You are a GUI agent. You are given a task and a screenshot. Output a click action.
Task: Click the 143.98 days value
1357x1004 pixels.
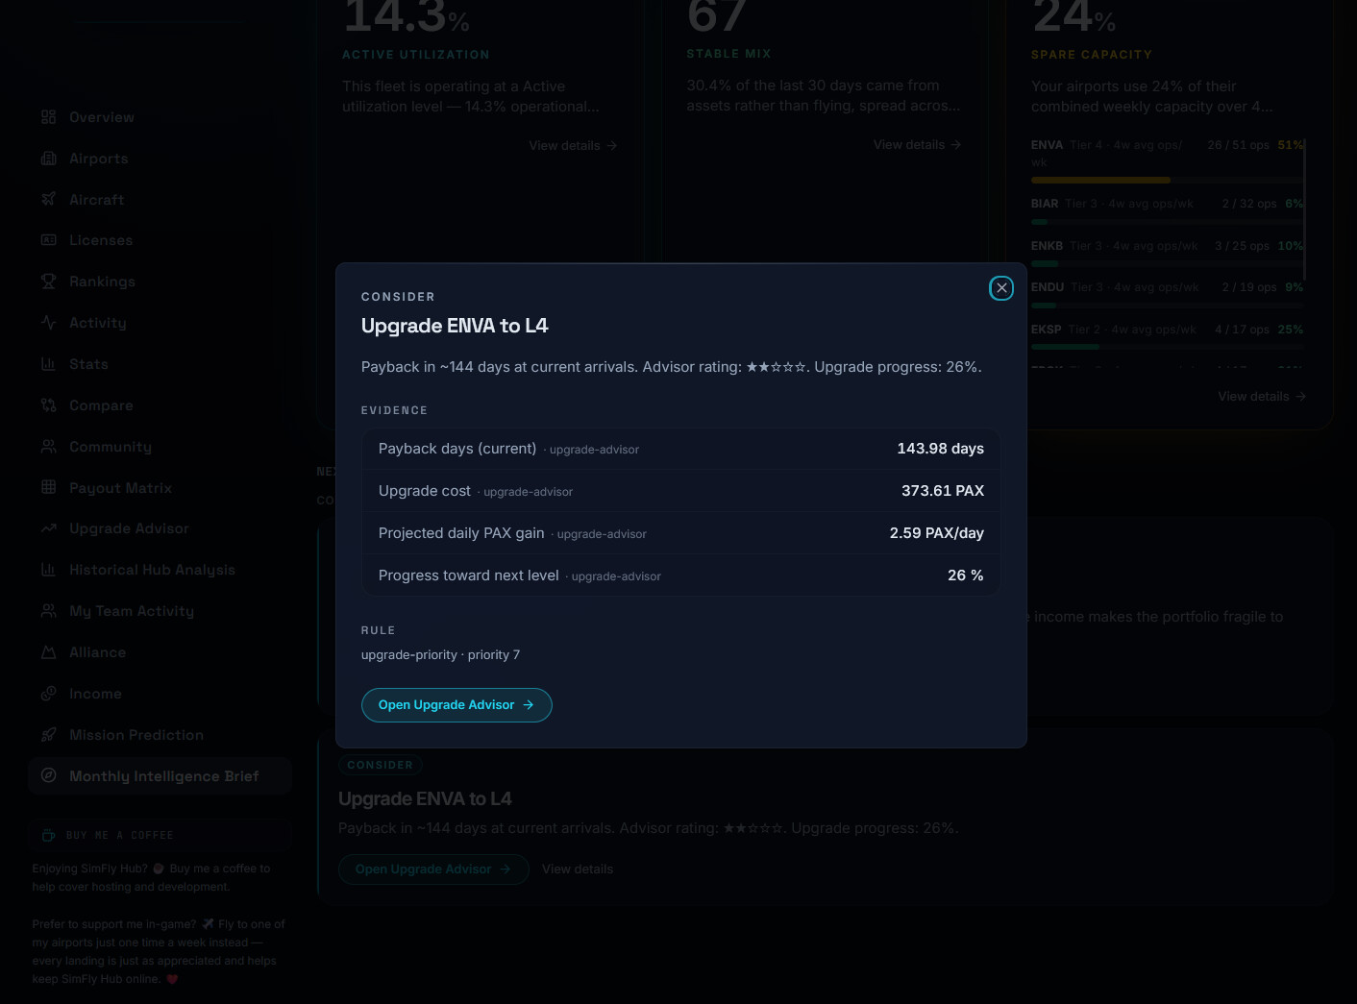[x=940, y=449]
